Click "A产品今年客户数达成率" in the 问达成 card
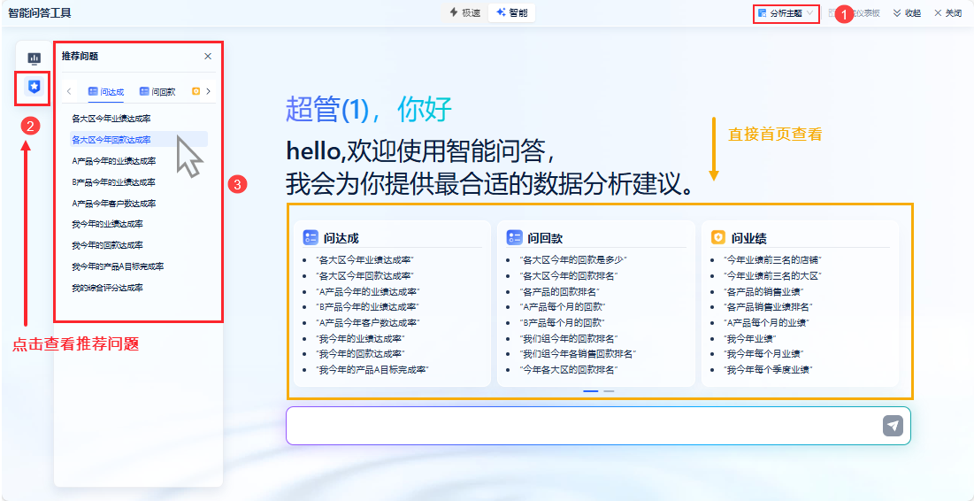 point(368,322)
